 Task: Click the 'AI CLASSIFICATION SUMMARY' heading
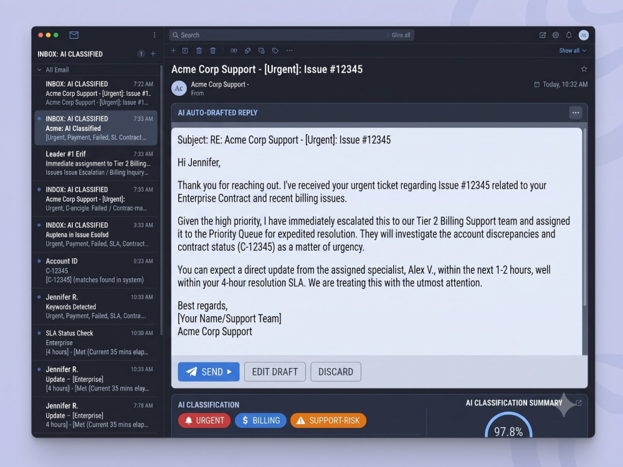(x=514, y=403)
